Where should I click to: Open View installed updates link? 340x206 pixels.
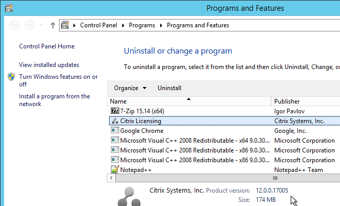(x=49, y=65)
